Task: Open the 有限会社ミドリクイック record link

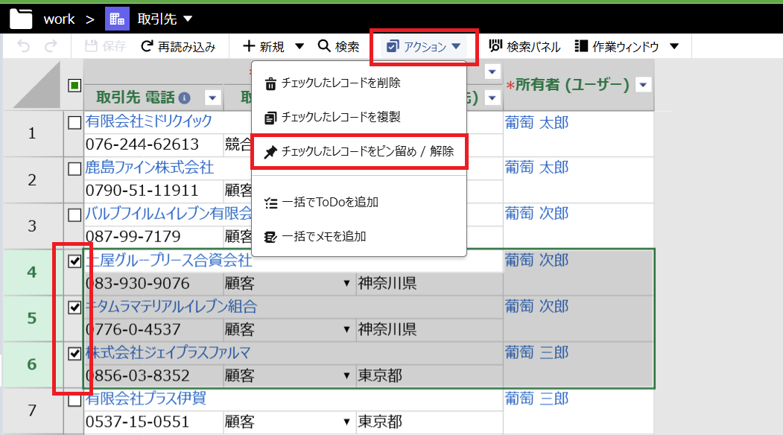Action: (x=149, y=121)
